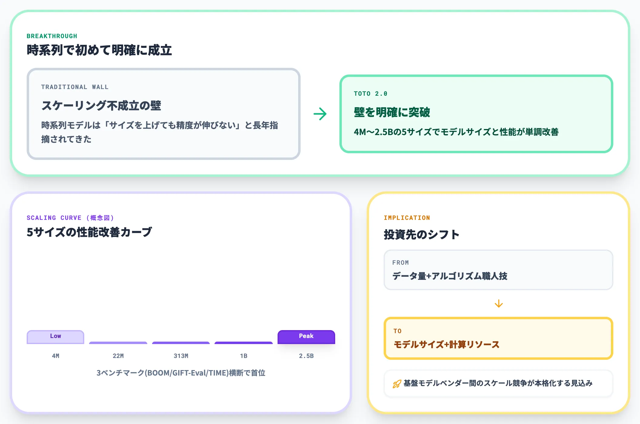The image size is (640, 424).
Task: Click the green right arrow icon
Action: pyautogui.click(x=320, y=114)
